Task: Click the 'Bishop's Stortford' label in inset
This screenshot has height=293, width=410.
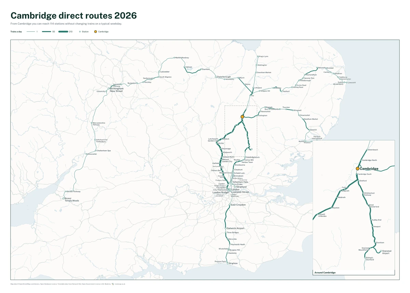Action: point(370,259)
